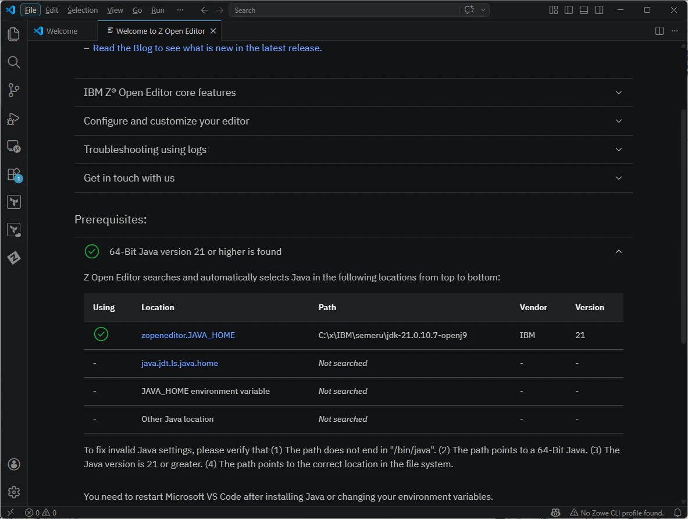The image size is (688, 519).
Task: Open the Accounts menu icon
Action: pos(13,464)
